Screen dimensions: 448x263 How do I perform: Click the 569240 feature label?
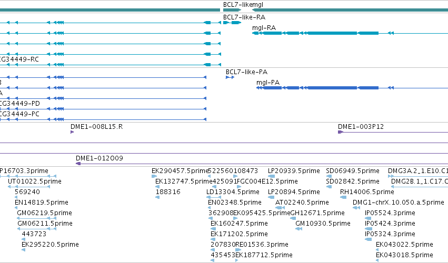(x=27, y=192)
